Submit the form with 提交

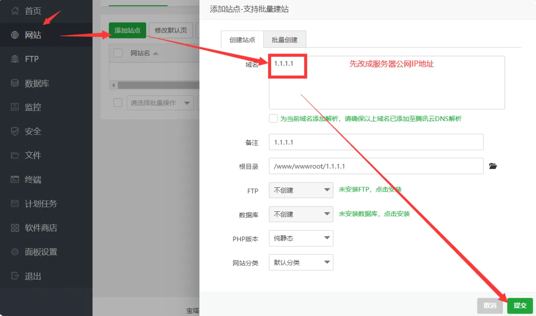[520, 305]
